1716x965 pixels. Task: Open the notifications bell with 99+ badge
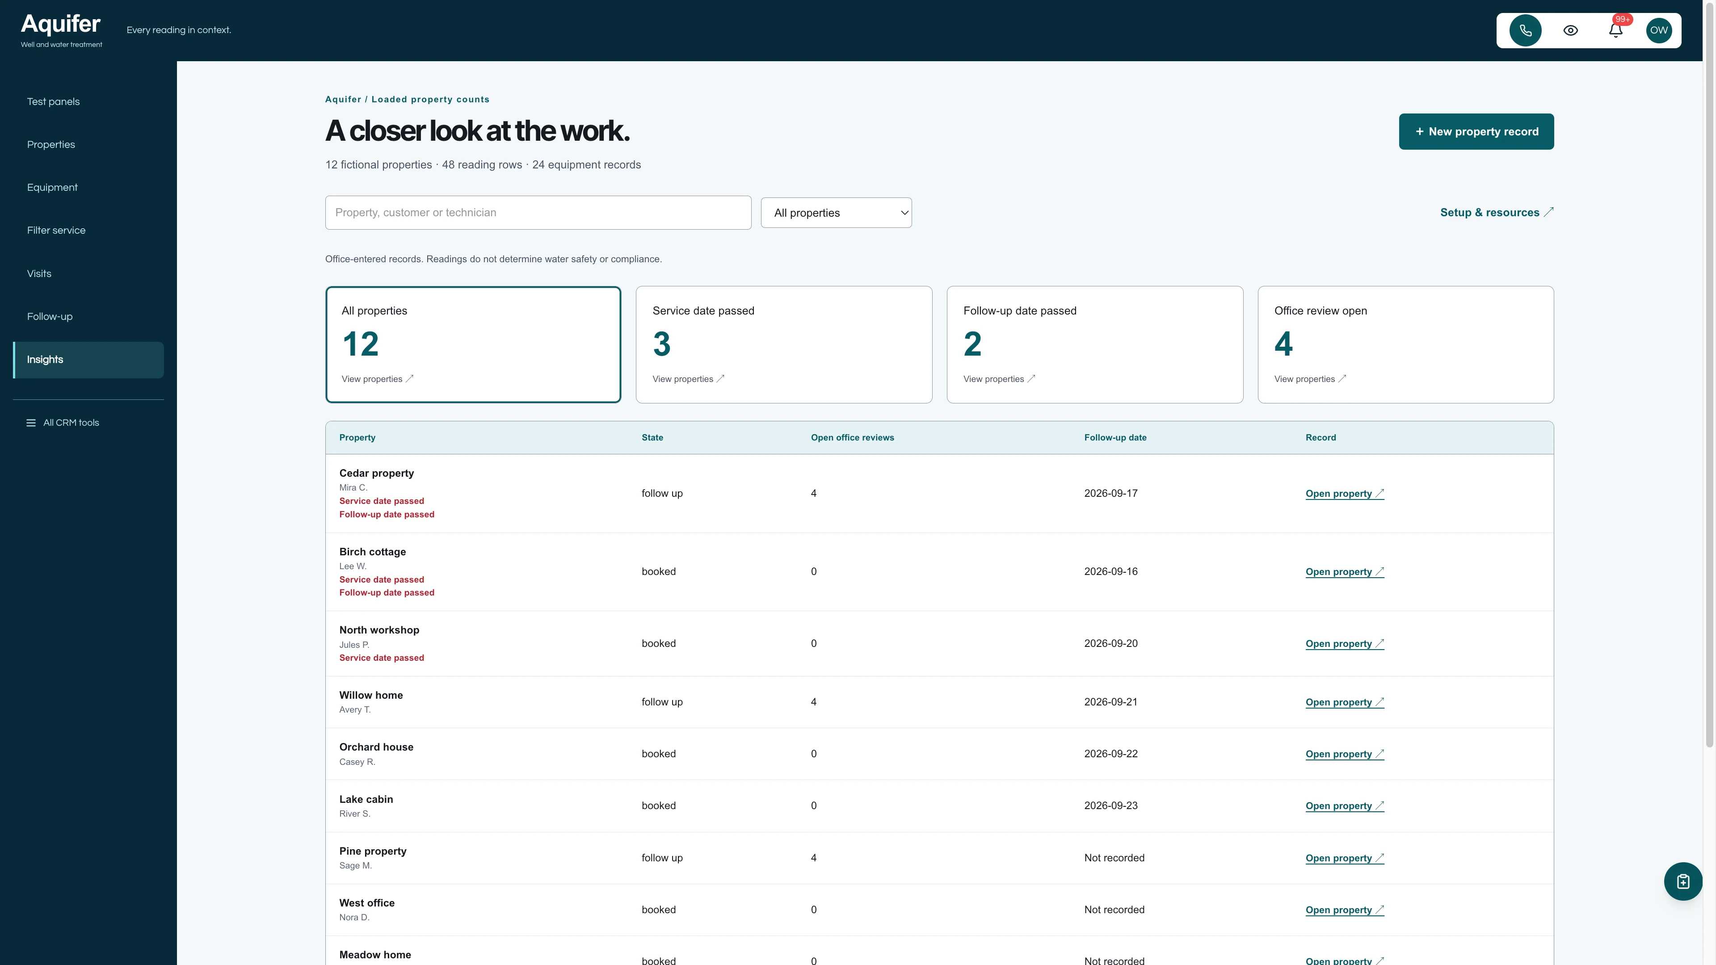coord(1615,30)
